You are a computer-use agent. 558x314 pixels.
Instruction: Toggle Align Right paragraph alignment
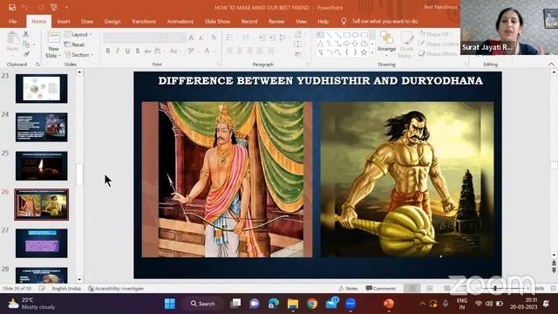[250, 51]
